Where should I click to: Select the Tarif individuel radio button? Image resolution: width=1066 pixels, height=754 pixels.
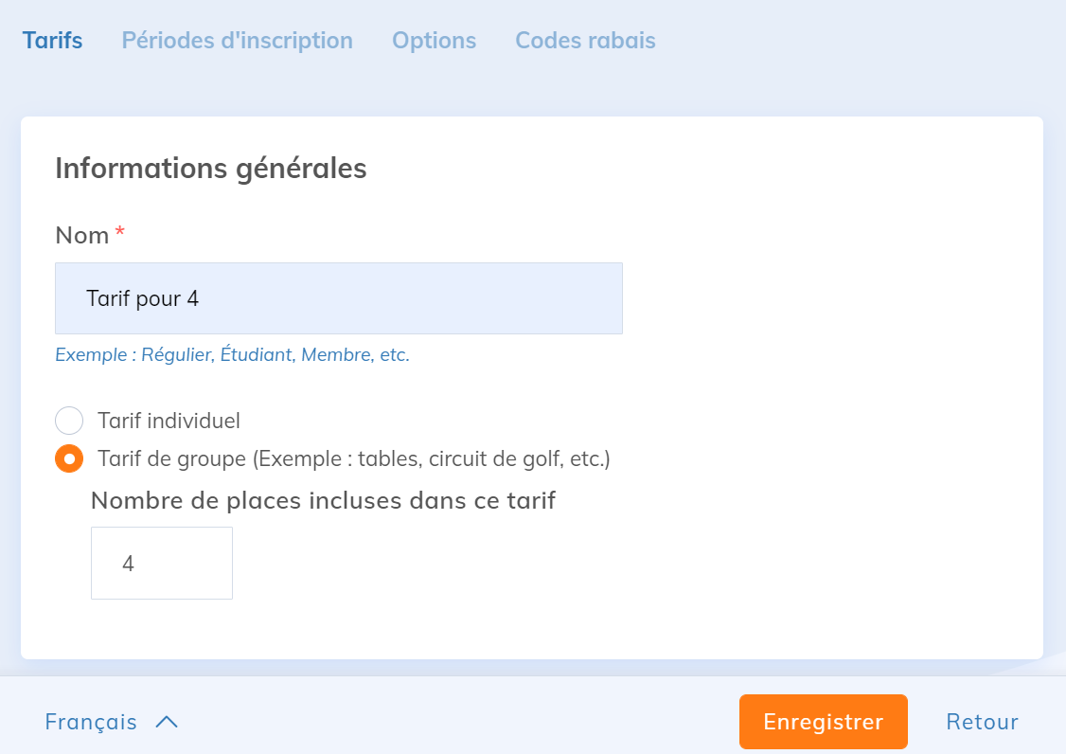point(69,421)
